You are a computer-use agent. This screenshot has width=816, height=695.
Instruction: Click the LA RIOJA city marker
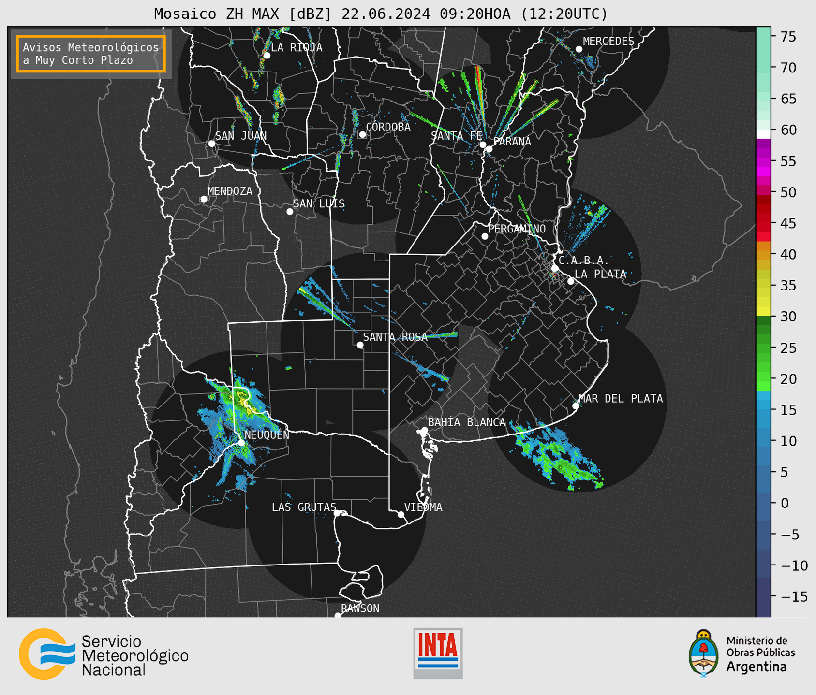[x=267, y=56]
